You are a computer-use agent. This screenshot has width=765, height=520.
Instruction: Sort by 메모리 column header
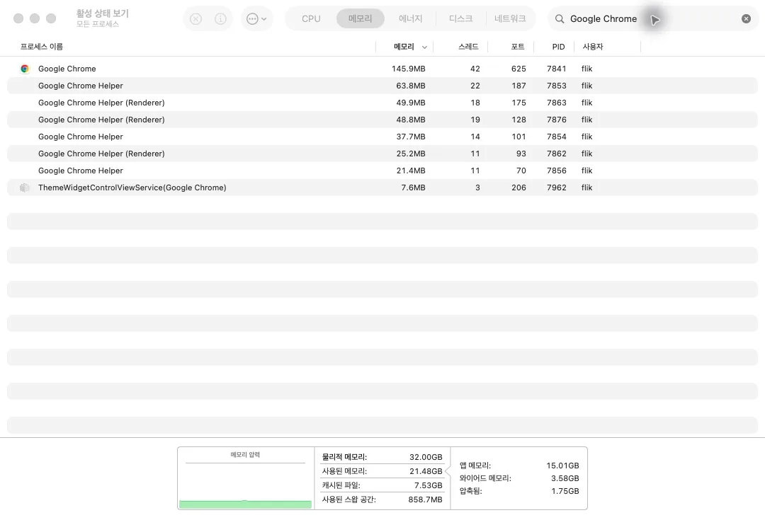pyautogui.click(x=404, y=47)
